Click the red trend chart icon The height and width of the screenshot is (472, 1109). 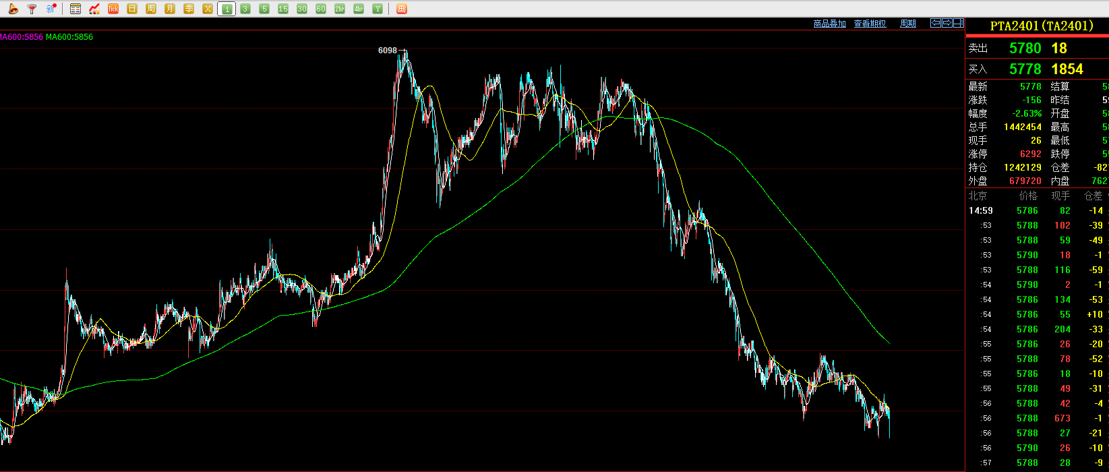[94, 9]
